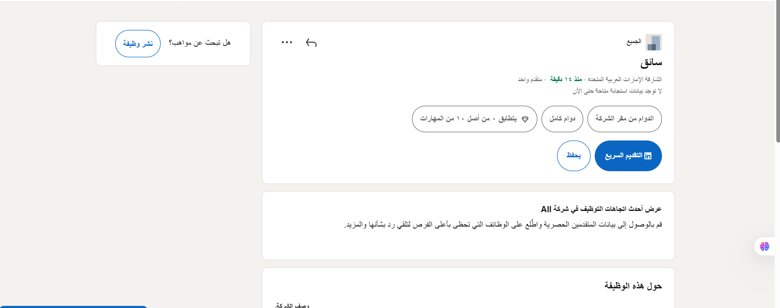The image size is (780, 308).
Task: Click the سائق job title
Action: 651,63
